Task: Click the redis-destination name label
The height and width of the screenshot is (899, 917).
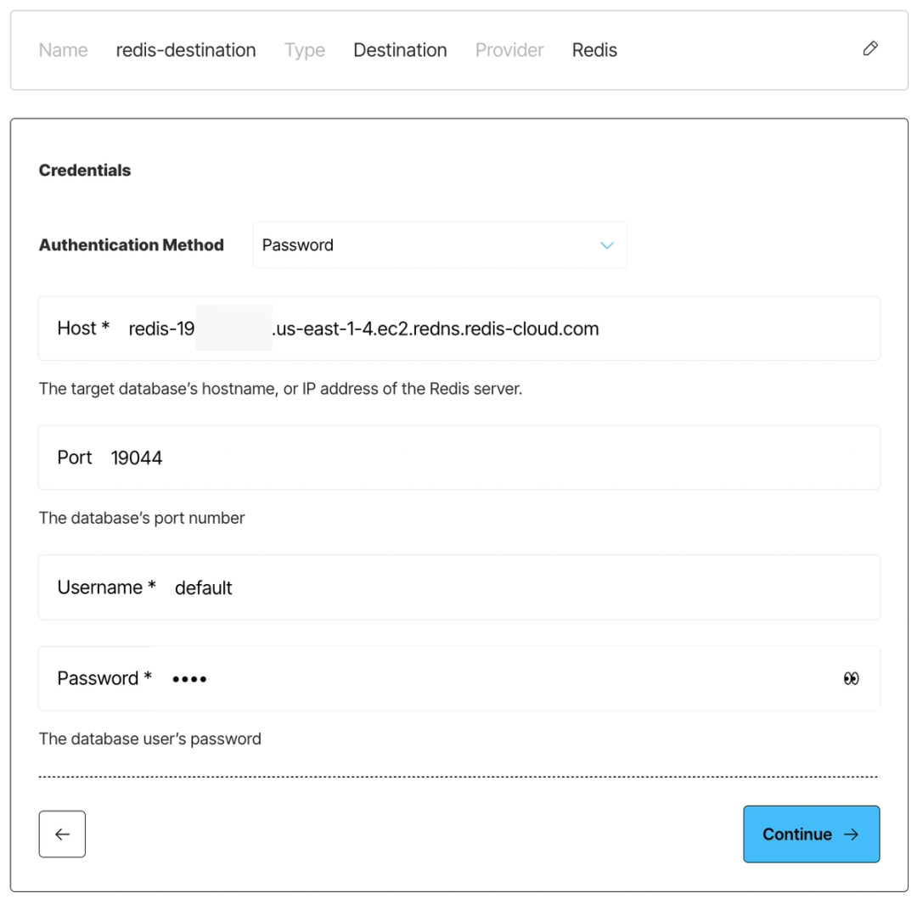Action: (185, 50)
